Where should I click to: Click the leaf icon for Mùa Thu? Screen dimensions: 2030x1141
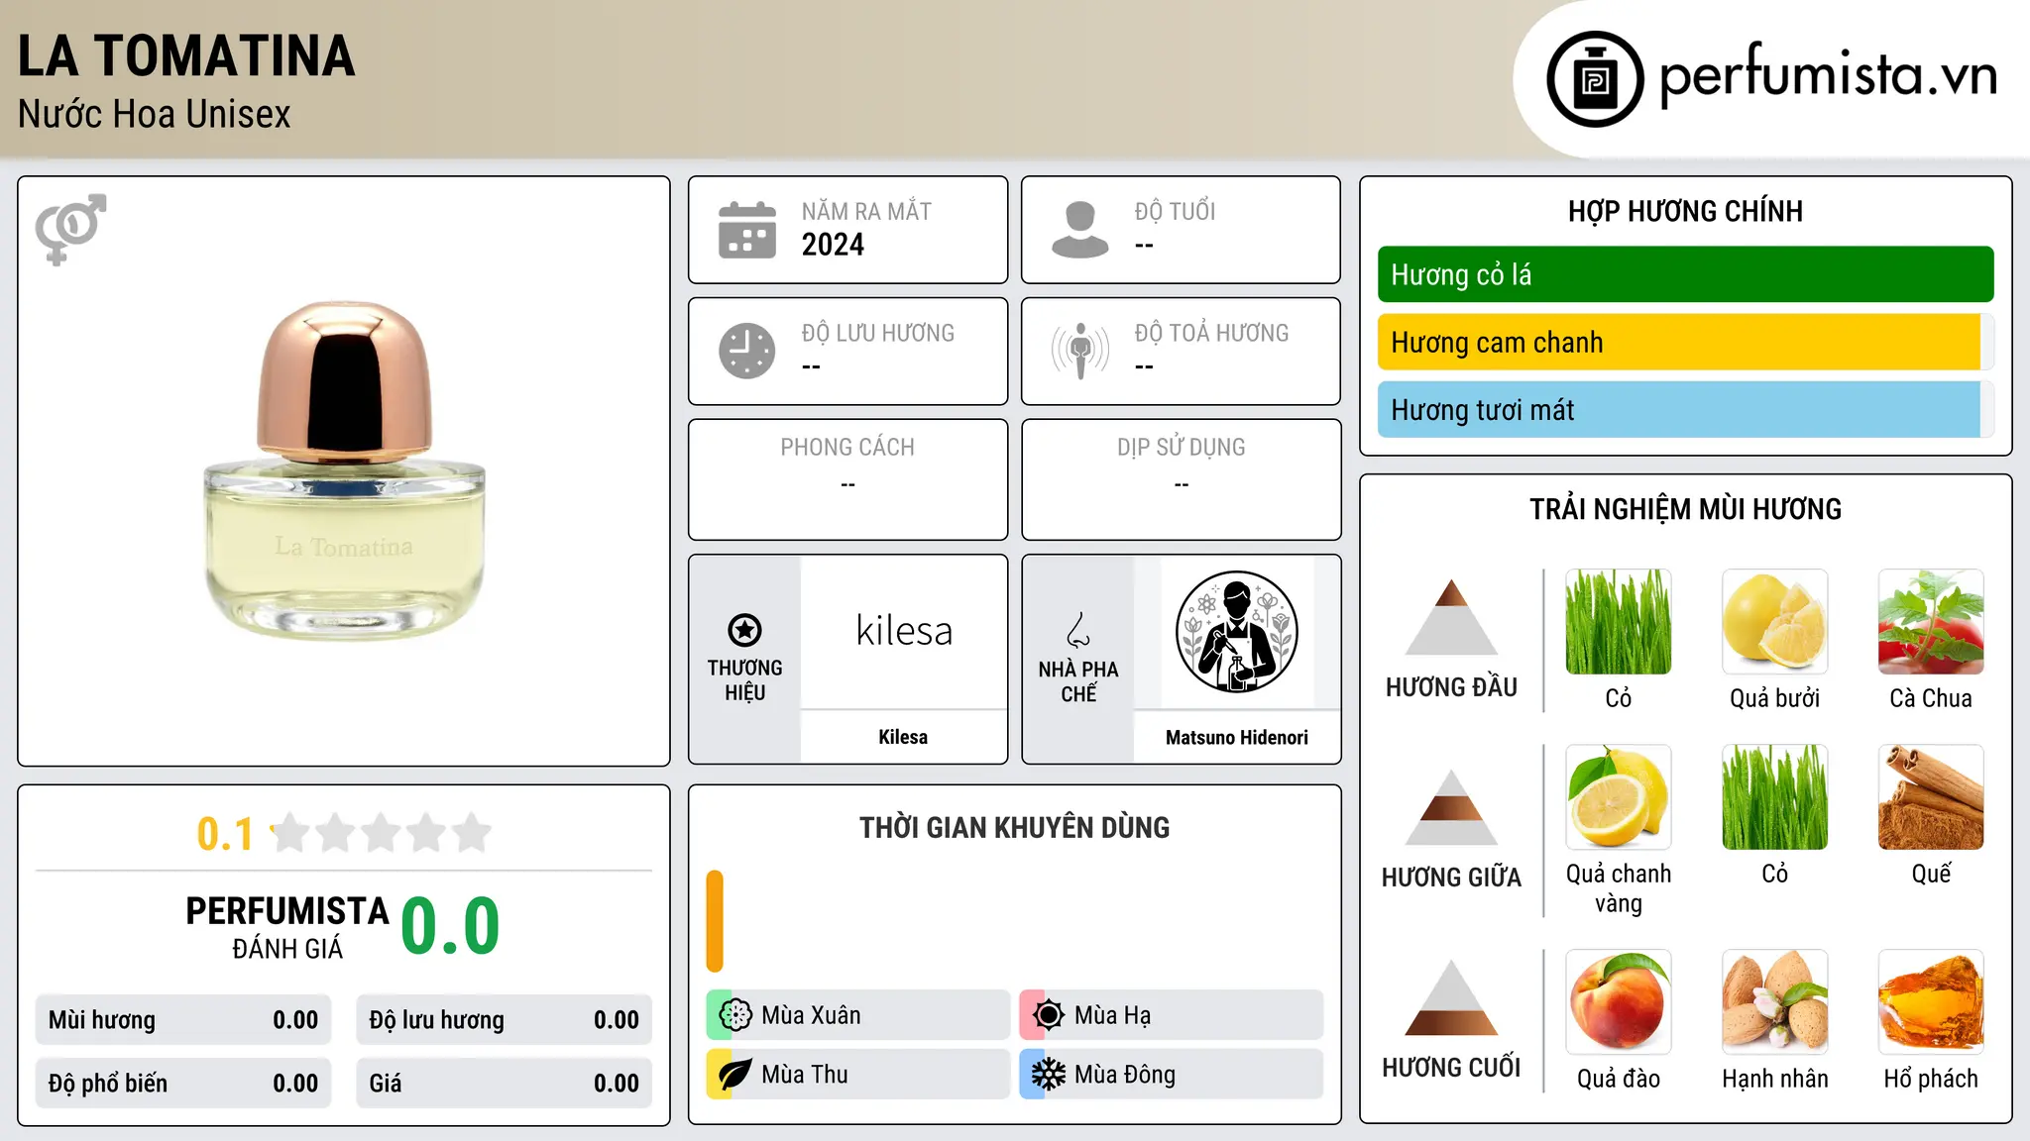(x=735, y=1075)
